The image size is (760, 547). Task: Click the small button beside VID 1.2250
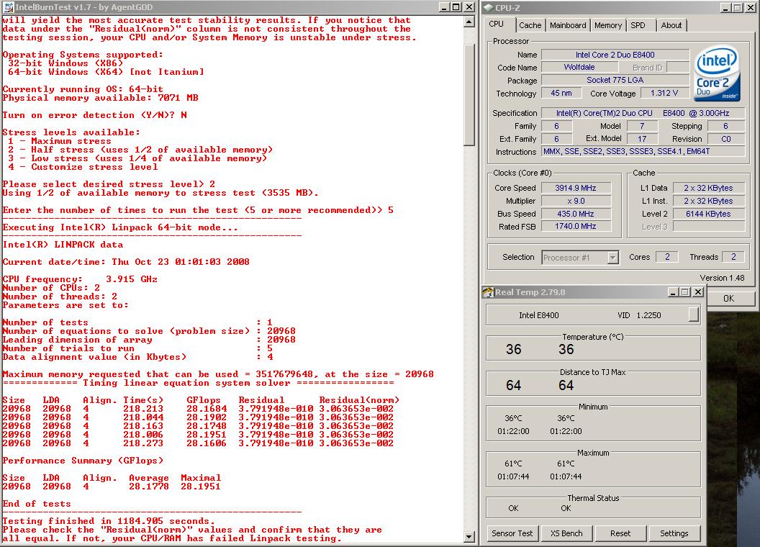pos(694,315)
